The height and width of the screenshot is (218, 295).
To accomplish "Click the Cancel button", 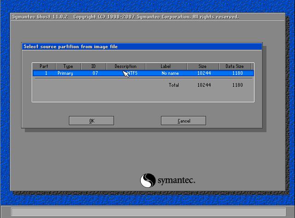I will [184, 121].
